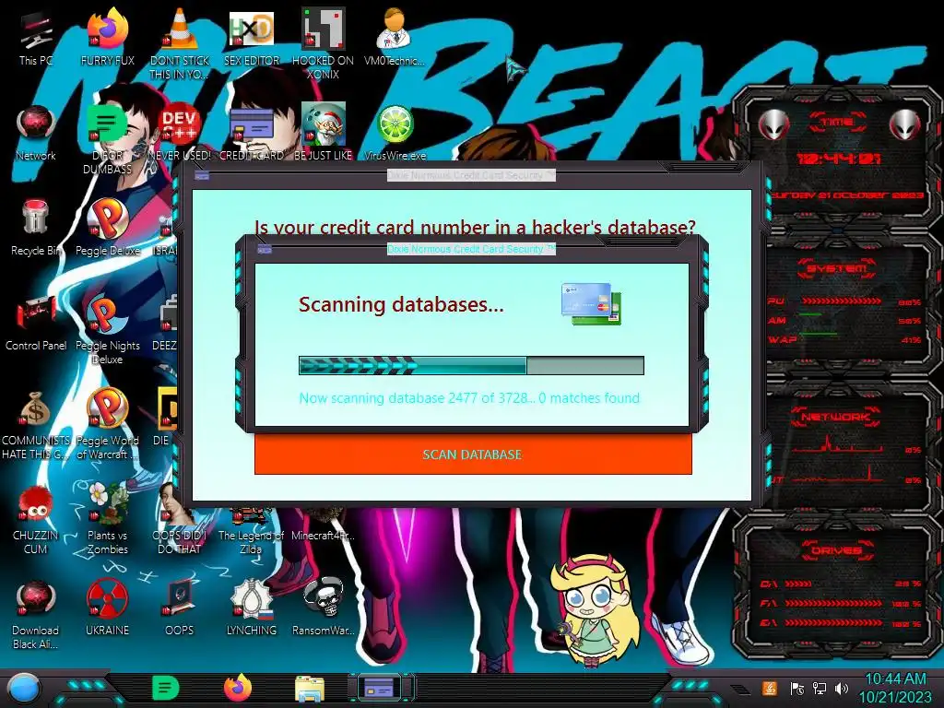Open Firefox from the taskbar
Image resolution: width=944 pixels, height=708 pixels.
click(x=238, y=688)
